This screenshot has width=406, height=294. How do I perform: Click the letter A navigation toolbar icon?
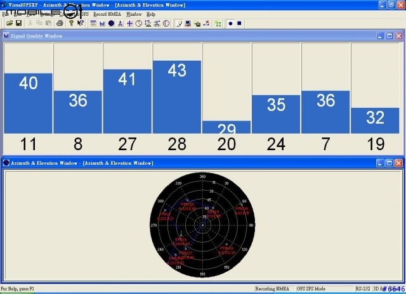coord(121,23)
